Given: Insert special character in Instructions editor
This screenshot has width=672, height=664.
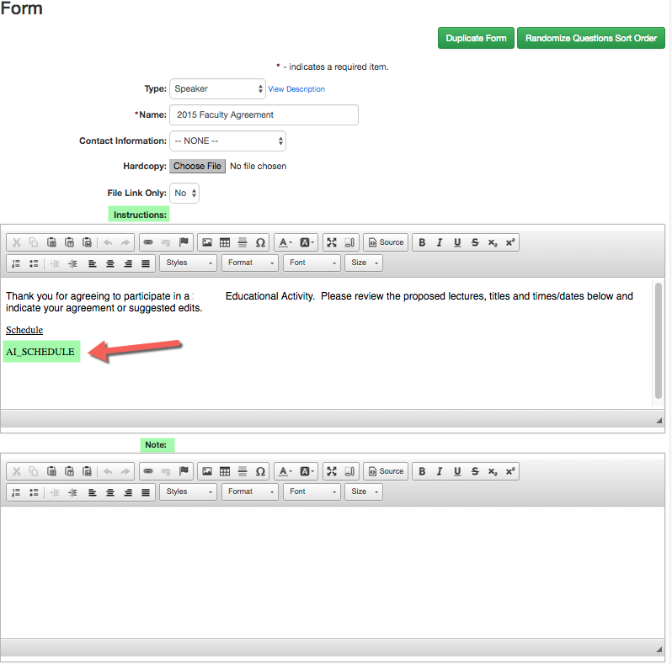Looking at the screenshot, I should point(260,242).
